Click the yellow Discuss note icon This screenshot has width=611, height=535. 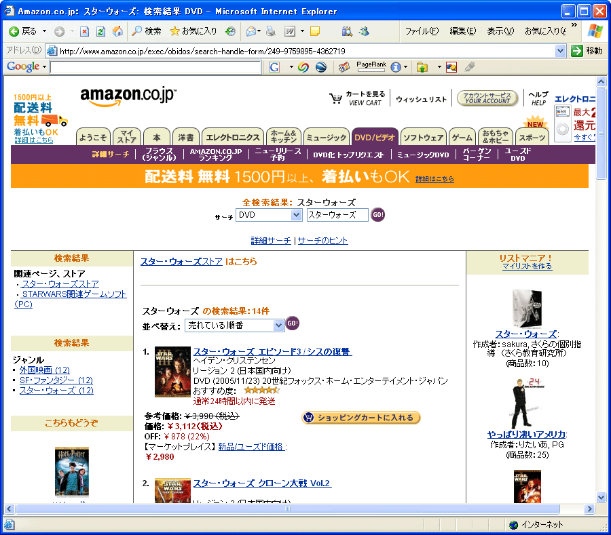[315, 31]
